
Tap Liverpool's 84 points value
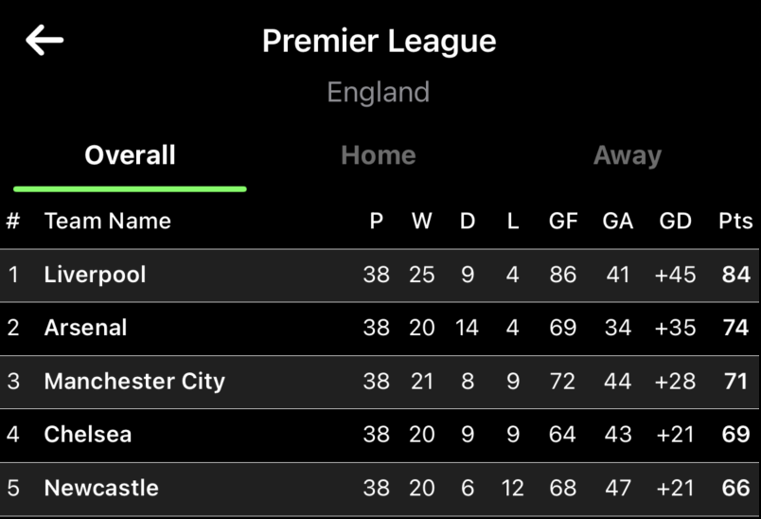click(734, 275)
